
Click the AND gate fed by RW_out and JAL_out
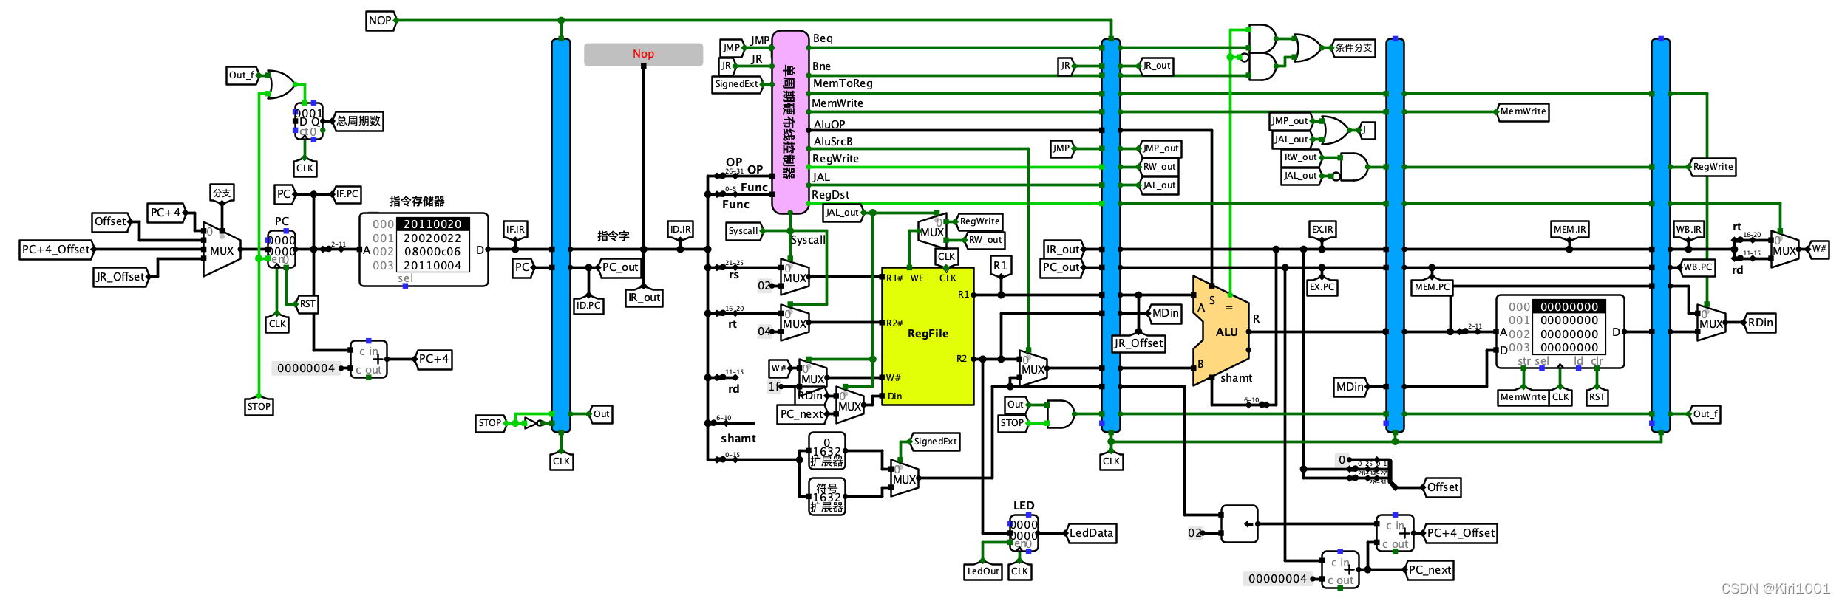[x=1354, y=167]
